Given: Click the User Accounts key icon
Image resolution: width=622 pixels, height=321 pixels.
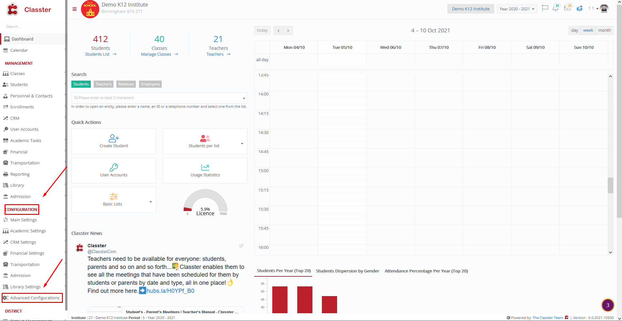Looking at the screenshot, I should tap(114, 167).
